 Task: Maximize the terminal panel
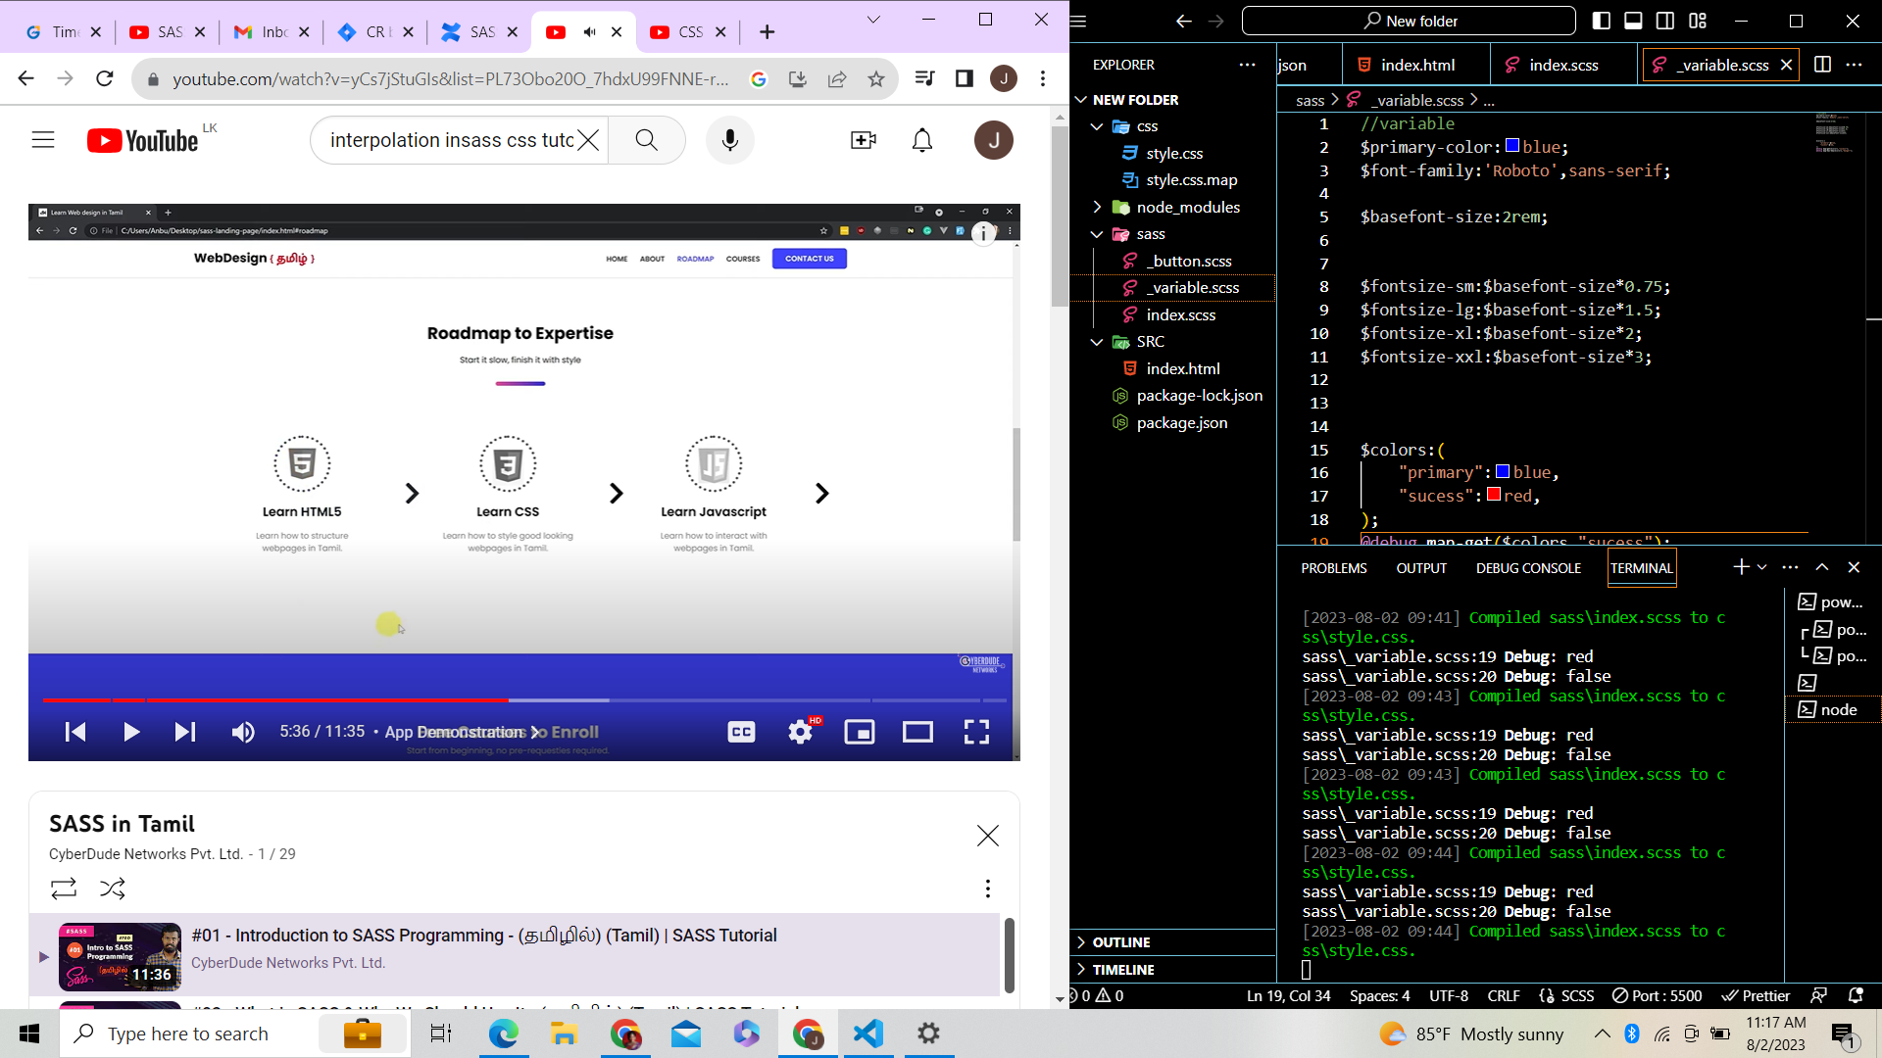[x=1821, y=567]
